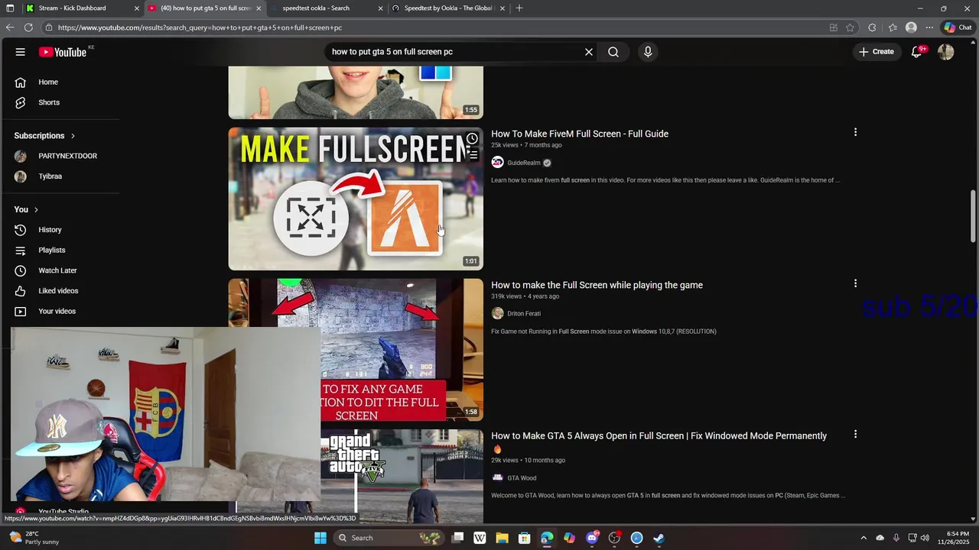Screen dimensions: 979x550
Task: Play the Fix Any Game thumbnail video
Action: tap(356, 350)
